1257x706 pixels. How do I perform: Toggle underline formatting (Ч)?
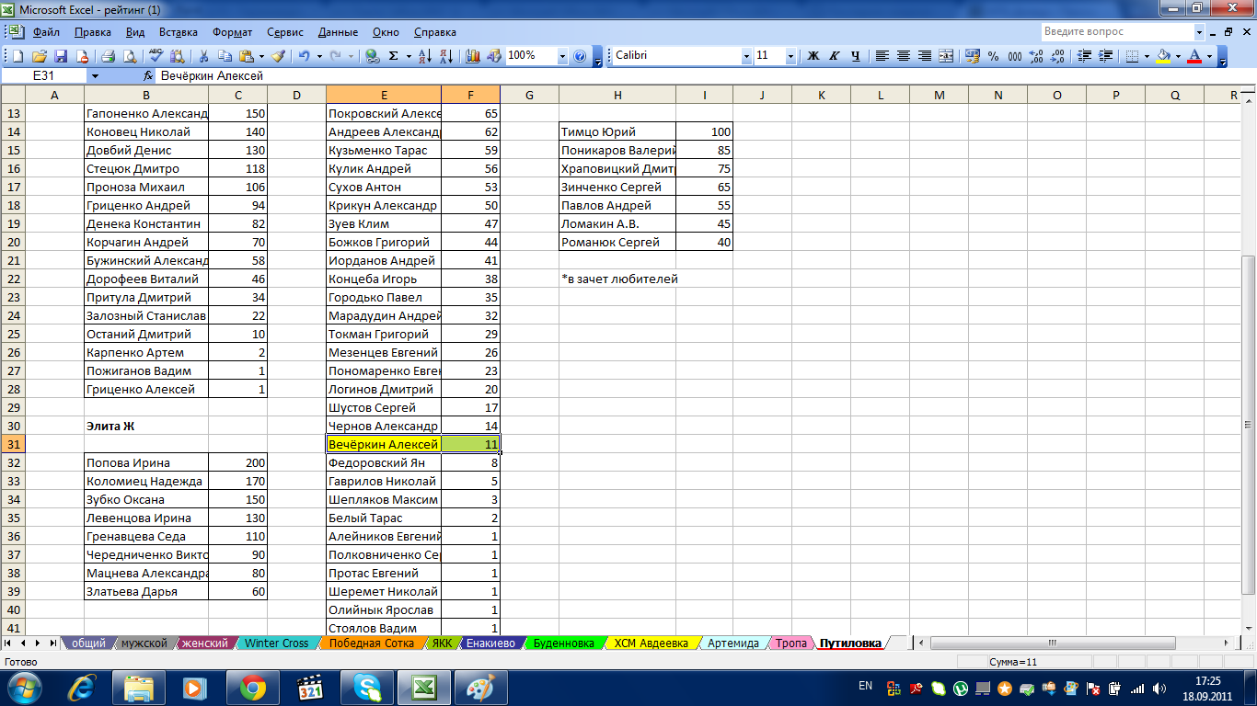tap(856, 56)
